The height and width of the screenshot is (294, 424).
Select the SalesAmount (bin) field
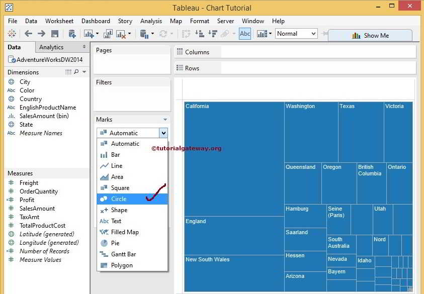pyautogui.click(x=44, y=116)
